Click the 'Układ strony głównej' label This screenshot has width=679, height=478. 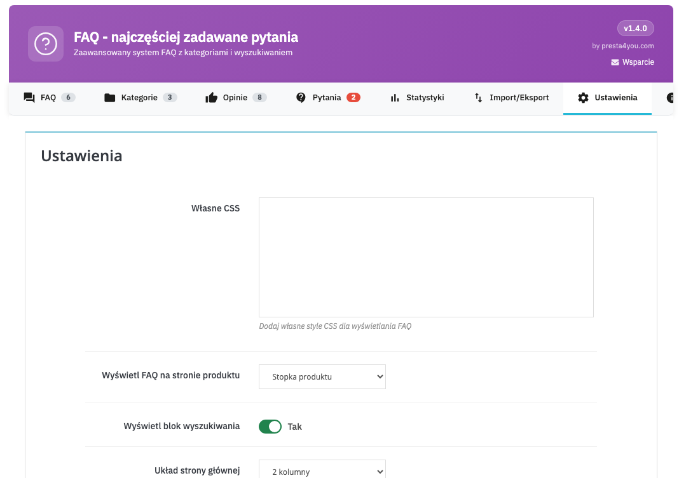click(197, 470)
